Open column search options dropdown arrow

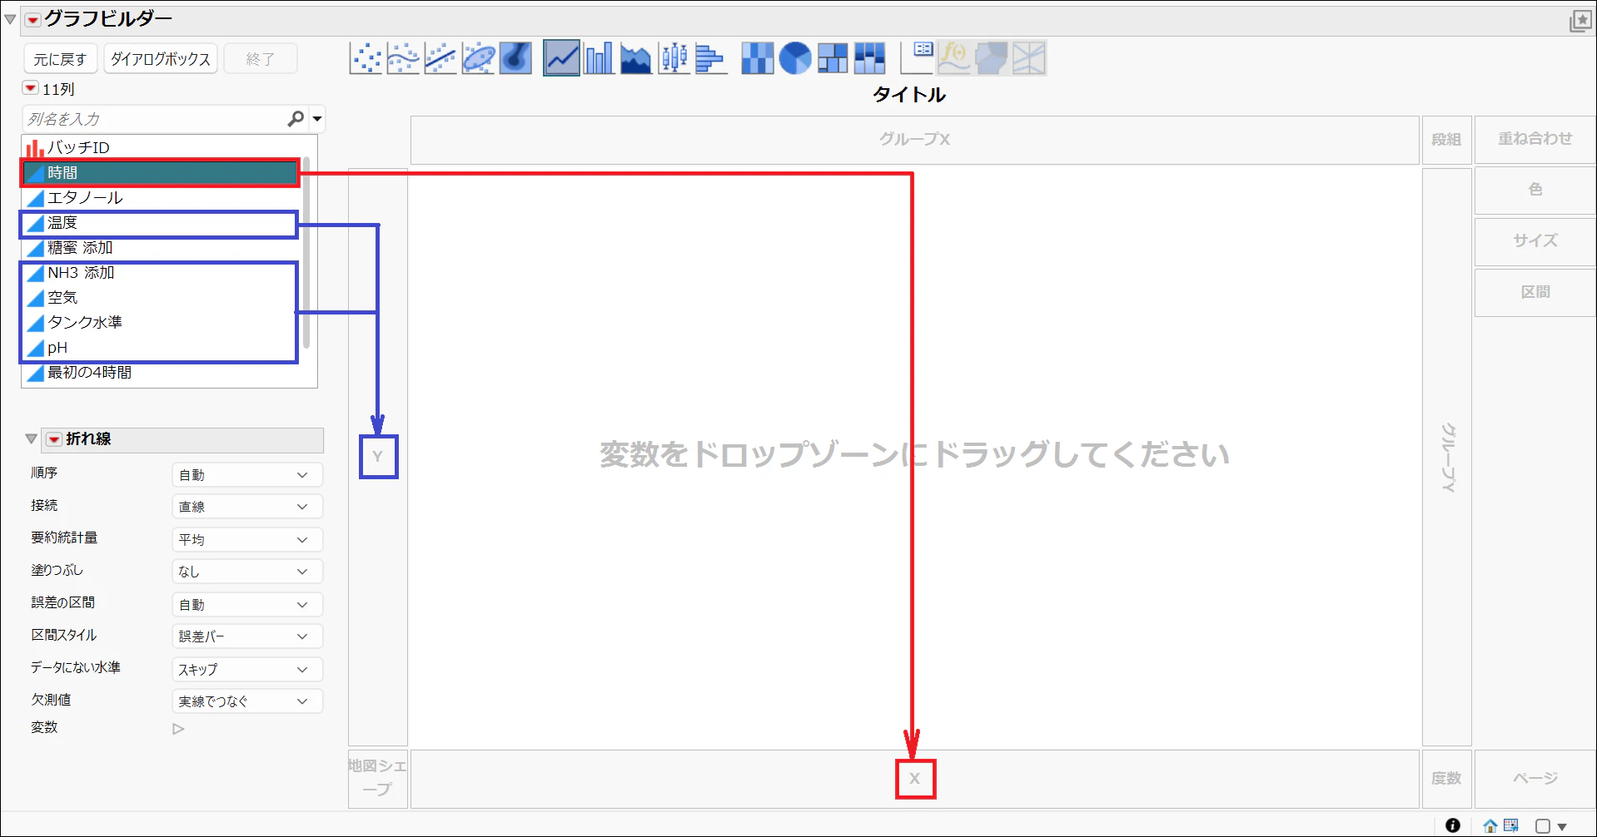[x=317, y=119]
